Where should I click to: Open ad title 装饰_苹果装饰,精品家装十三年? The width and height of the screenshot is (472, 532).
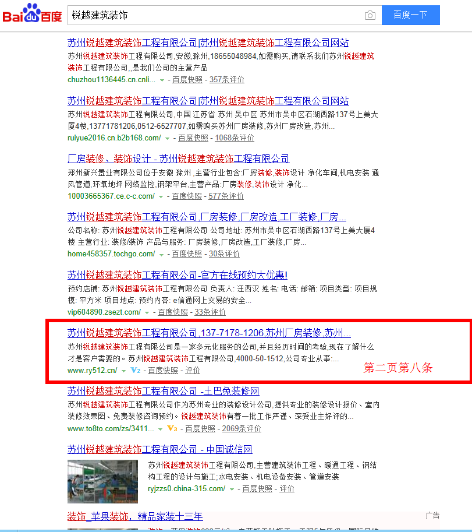(x=135, y=516)
